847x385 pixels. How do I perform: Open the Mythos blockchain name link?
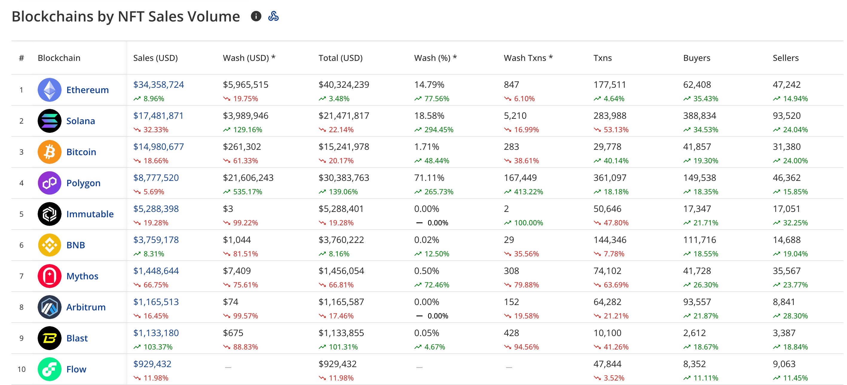(82, 276)
